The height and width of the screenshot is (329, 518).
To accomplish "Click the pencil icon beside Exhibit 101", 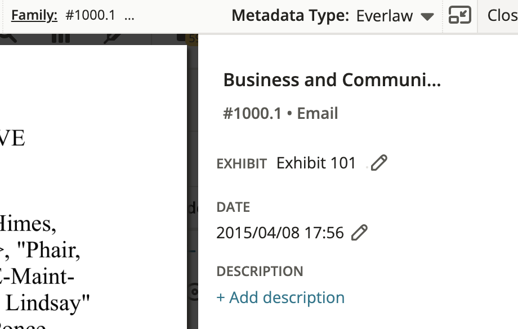I will tap(379, 163).
